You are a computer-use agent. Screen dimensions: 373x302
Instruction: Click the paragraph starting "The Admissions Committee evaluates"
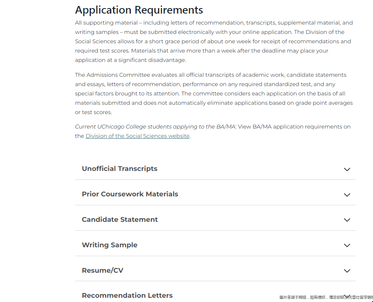point(214,93)
